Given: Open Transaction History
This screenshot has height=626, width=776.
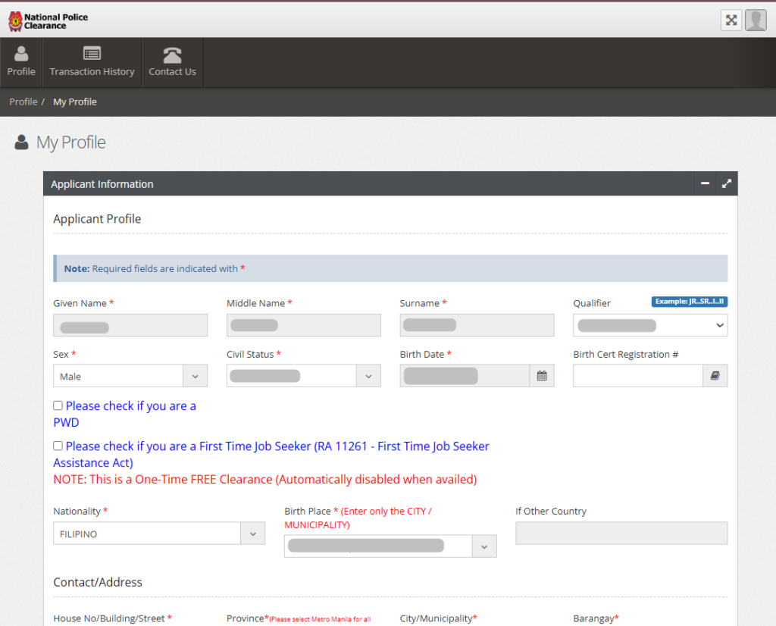Looking at the screenshot, I should pyautogui.click(x=92, y=62).
